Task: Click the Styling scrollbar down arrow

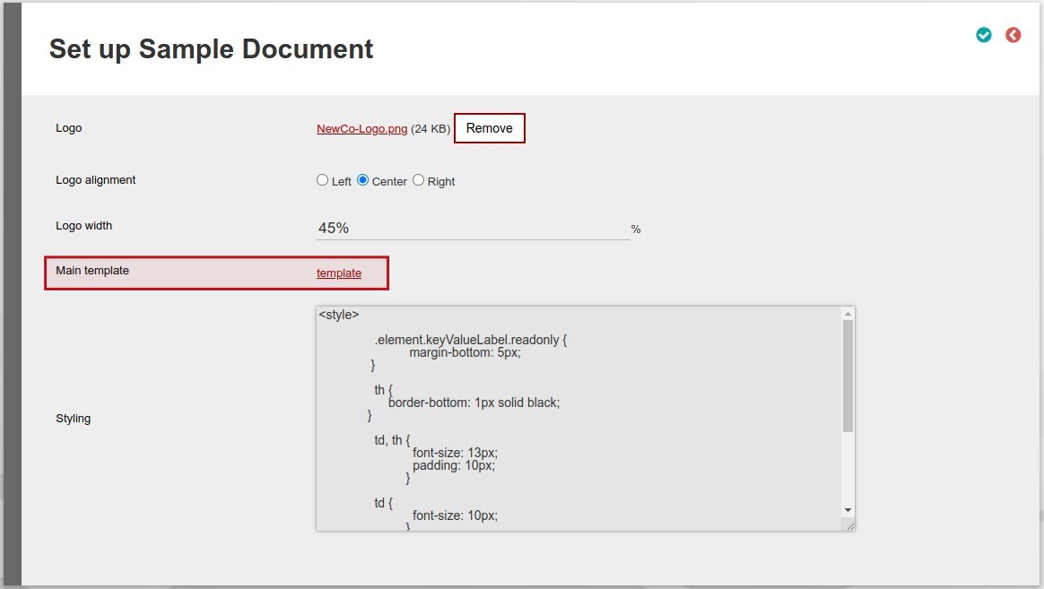Action: click(848, 510)
